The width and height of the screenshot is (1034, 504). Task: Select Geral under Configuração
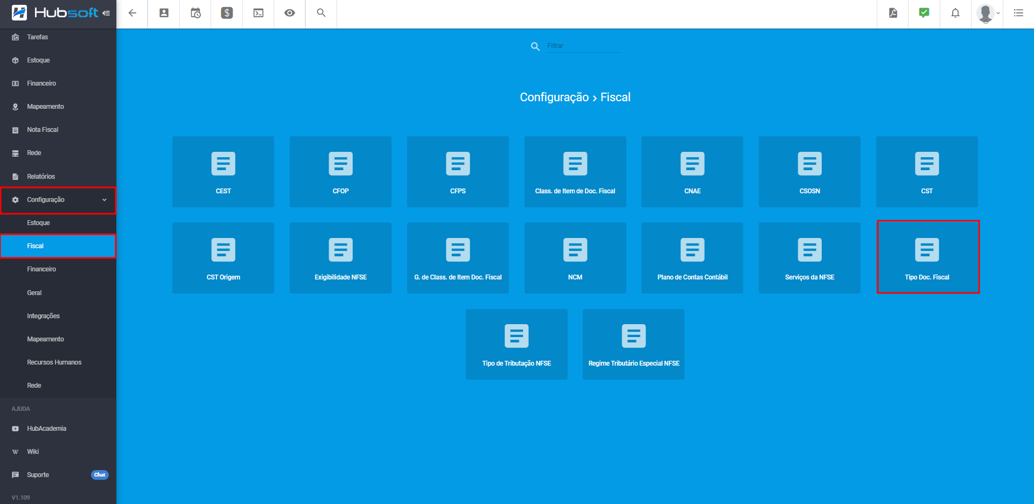[58, 293]
